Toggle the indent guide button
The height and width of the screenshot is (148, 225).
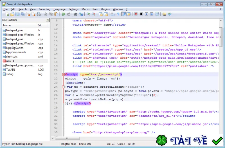coord(124,14)
